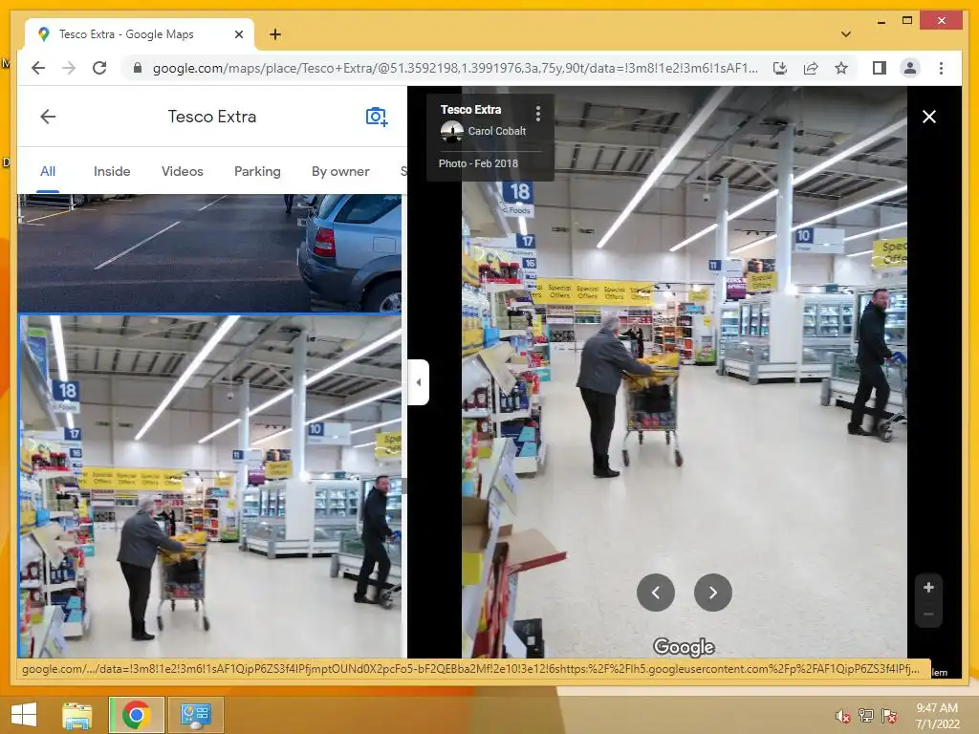The image size is (979, 734).
Task: Click the Photo - Feb 2018 label
Action: pyautogui.click(x=478, y=163)
